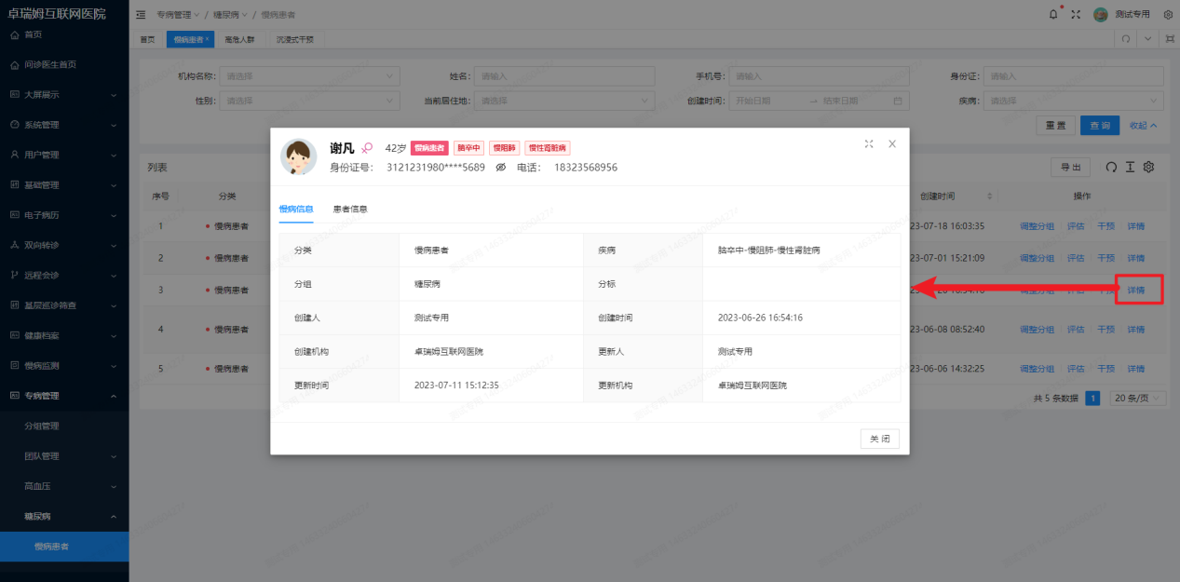Viewport: 1180px width, 582px height.
Task: Change table row density icon
Action: [x=1130, y=167]
